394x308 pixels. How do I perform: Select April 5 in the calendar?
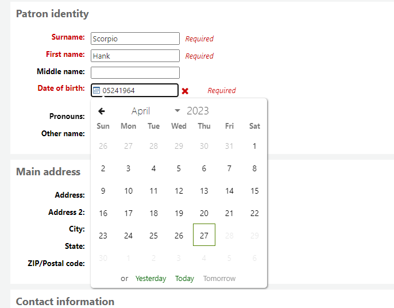pos(179,168)
